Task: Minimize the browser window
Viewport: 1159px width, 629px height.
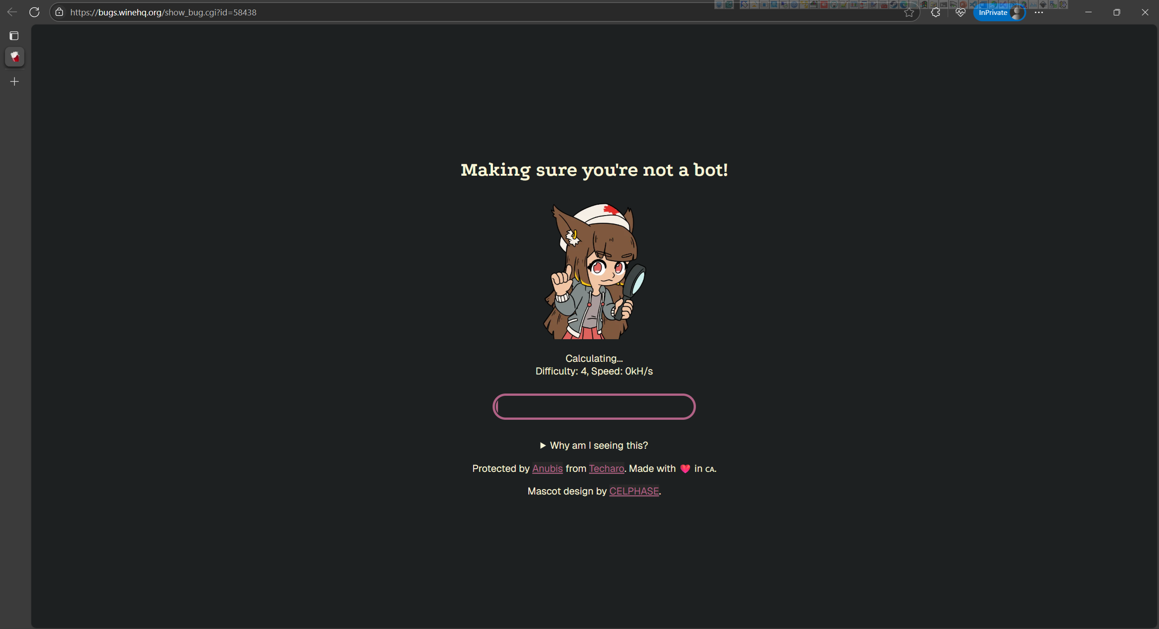Action: tap(1088, 12)
